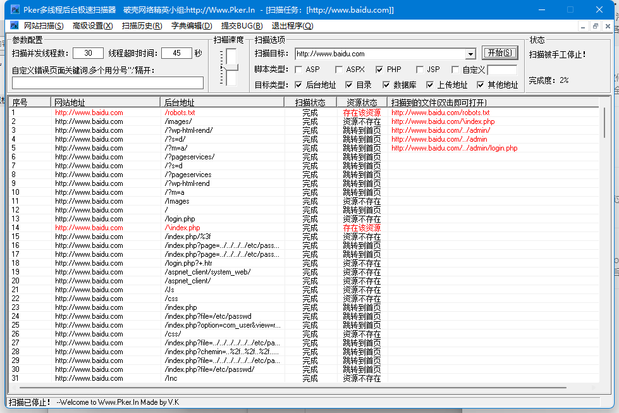The image size is (619, 413).
Task: Toggle the ASP script type checkbox
Action: pos(299,70)
